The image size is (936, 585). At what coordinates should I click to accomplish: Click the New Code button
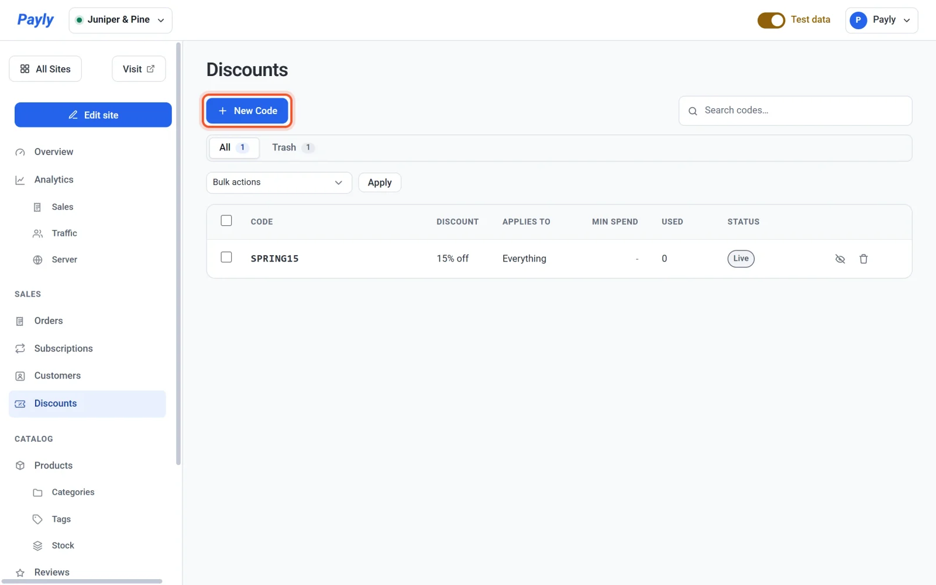click(x=247, y=111)
